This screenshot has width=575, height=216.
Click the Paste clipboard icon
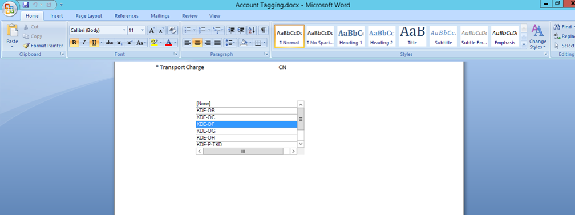click(12, 31)
